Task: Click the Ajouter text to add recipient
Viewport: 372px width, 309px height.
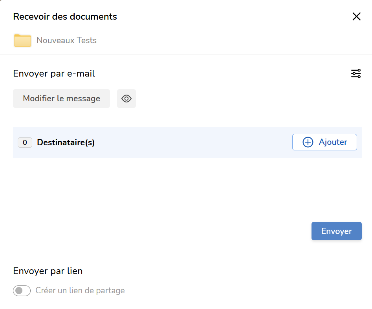Action: tap(333, 142)
